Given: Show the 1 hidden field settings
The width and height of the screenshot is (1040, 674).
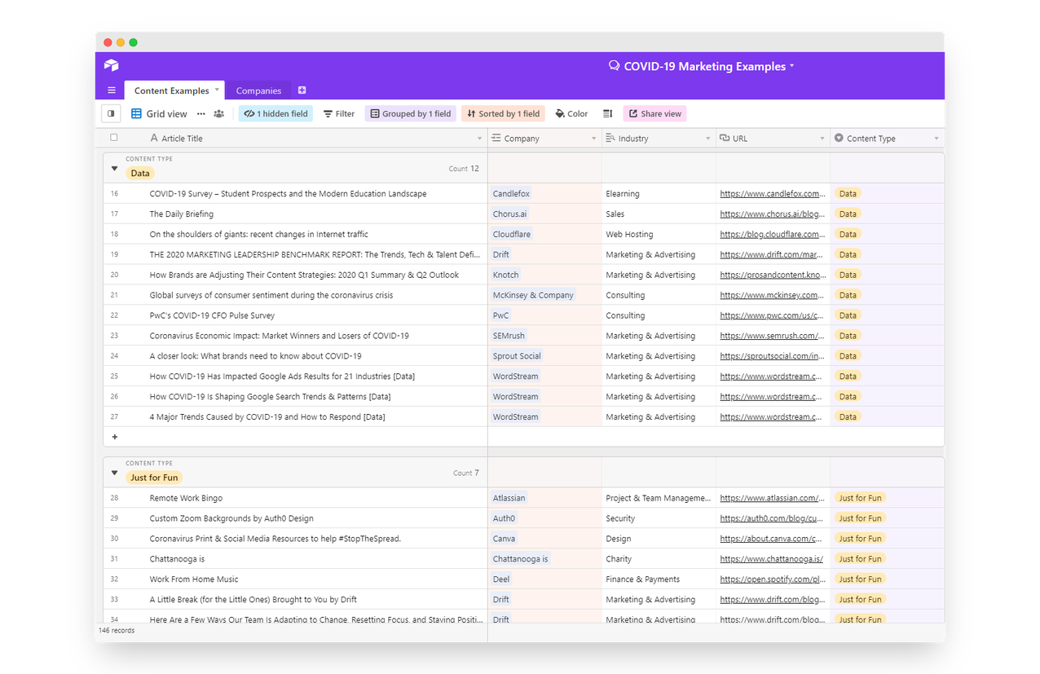Looking at the screenshot, I should (x=275, y=114).
